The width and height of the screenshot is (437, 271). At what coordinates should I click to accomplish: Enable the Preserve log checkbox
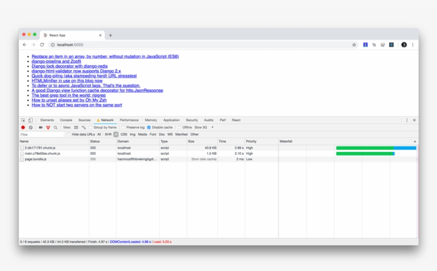pos(124,128)
